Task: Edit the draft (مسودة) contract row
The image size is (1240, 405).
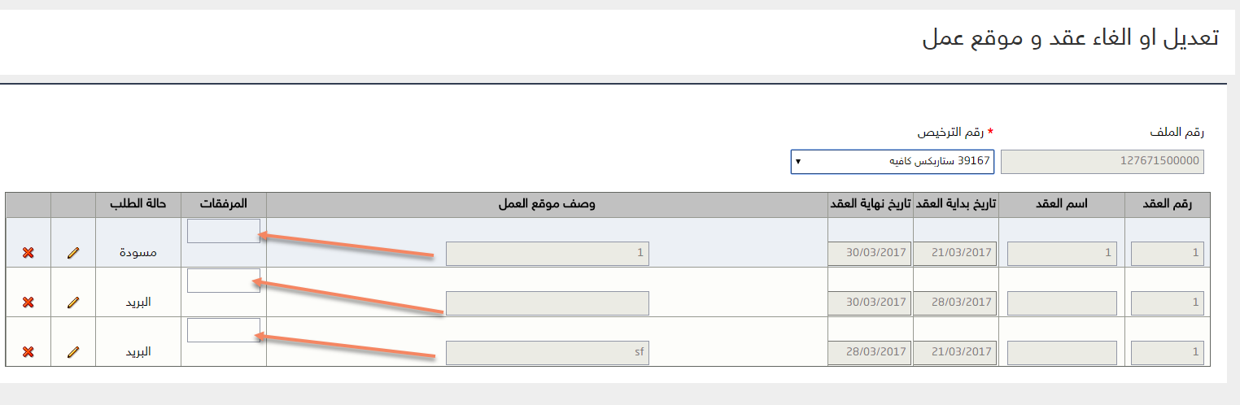Action: [73, 253]
